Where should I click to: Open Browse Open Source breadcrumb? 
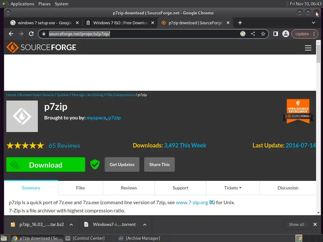37,95
